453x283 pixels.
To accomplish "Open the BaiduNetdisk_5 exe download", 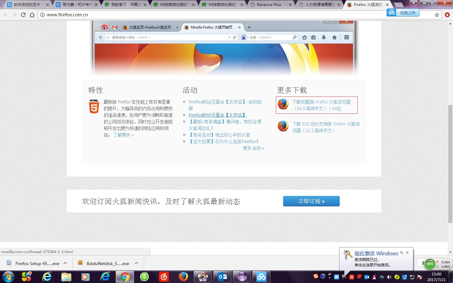I will 103,264.
